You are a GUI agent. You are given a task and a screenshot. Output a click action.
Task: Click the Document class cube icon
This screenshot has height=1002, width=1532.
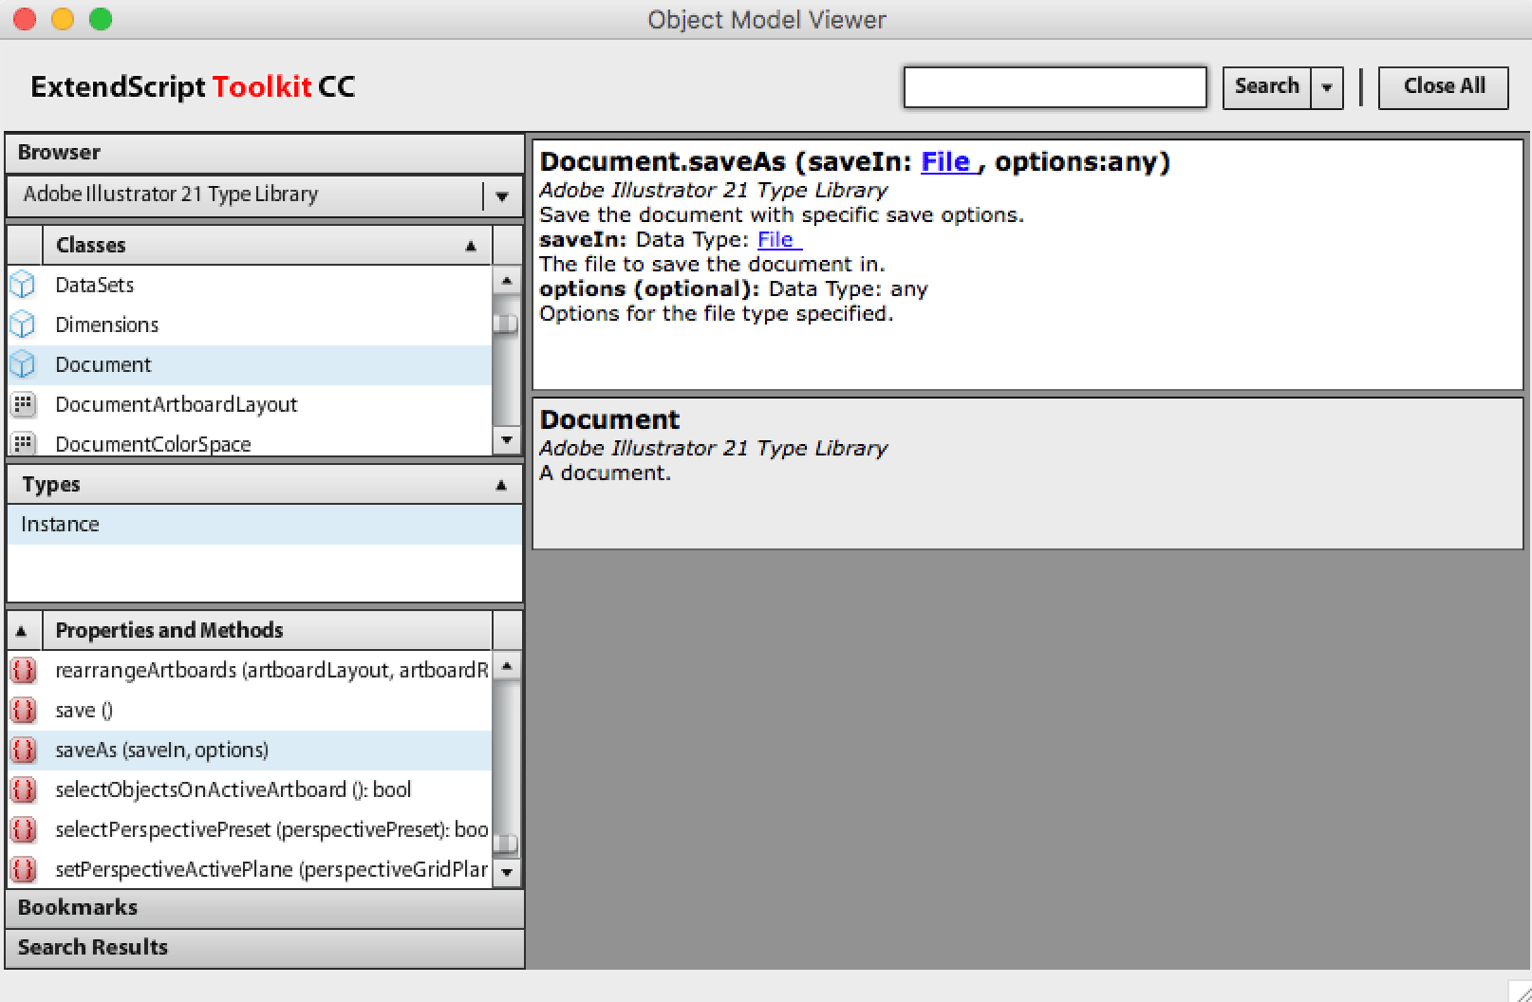pyautogui.click(x=23, y=364)
